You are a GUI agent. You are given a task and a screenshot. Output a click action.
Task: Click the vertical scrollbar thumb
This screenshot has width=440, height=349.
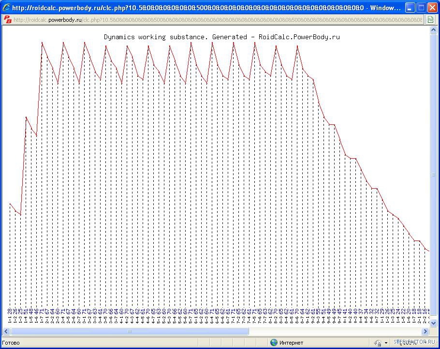(x=433, y=174)
